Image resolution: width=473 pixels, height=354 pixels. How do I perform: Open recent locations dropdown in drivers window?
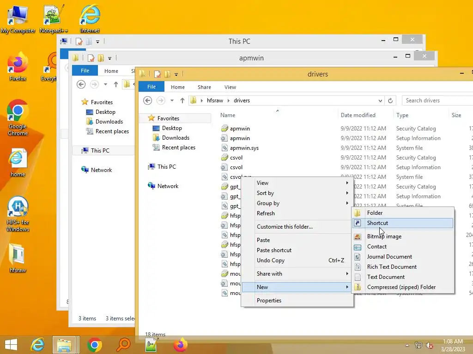point(172,100)
